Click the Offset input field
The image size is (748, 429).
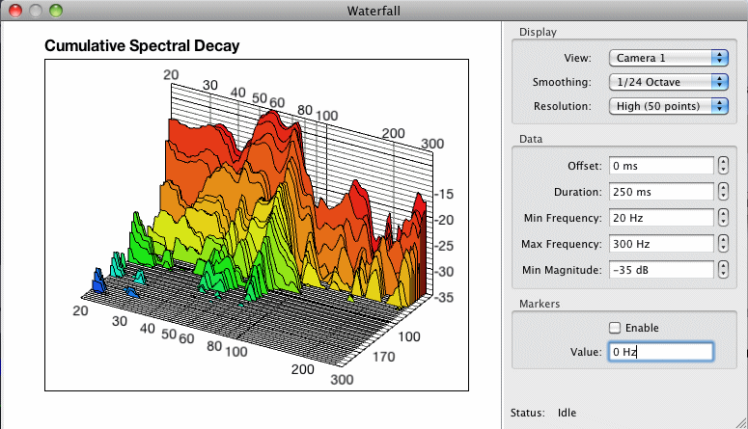tap(660, 166)
